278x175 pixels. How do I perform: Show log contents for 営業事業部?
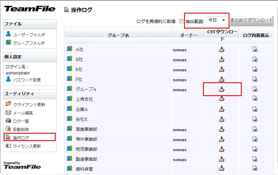[x=255, y=129]
